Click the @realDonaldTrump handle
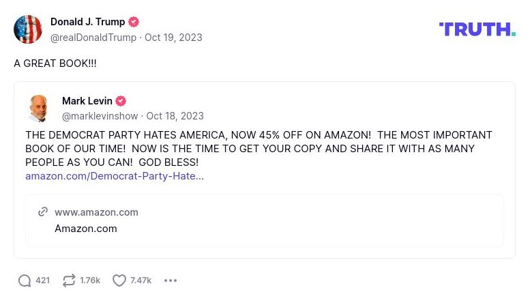530x301 pixels. click(93, 38)
